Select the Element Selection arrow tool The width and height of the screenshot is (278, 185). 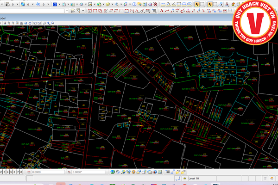(x=197, y=4)
